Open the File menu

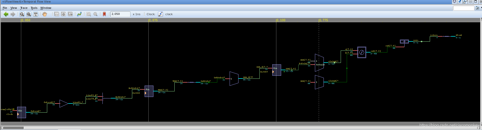tap(5, 8)
